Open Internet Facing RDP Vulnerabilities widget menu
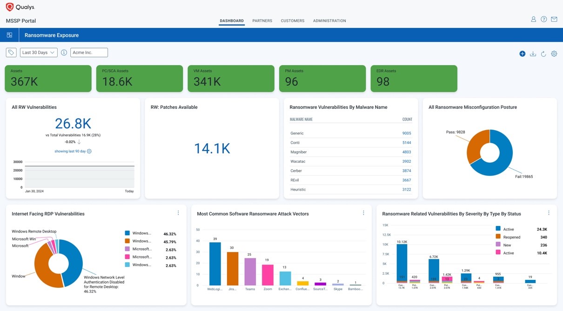This screenshot has height=311, width=563. pos(178,213)
